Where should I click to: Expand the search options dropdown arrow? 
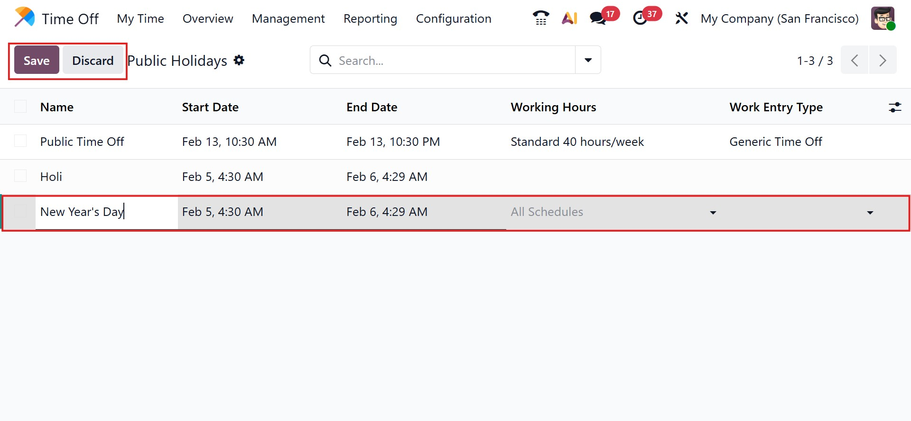[588, 60]
